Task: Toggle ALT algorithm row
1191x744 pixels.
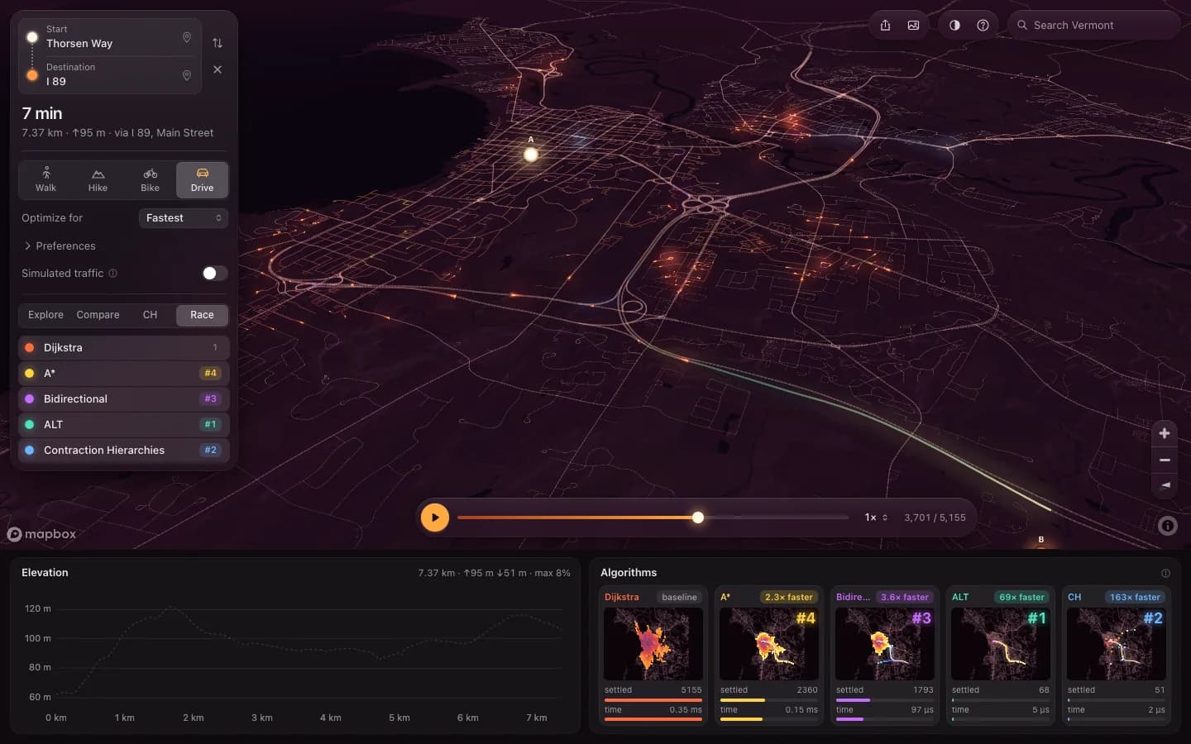Action: coord(123,424)
